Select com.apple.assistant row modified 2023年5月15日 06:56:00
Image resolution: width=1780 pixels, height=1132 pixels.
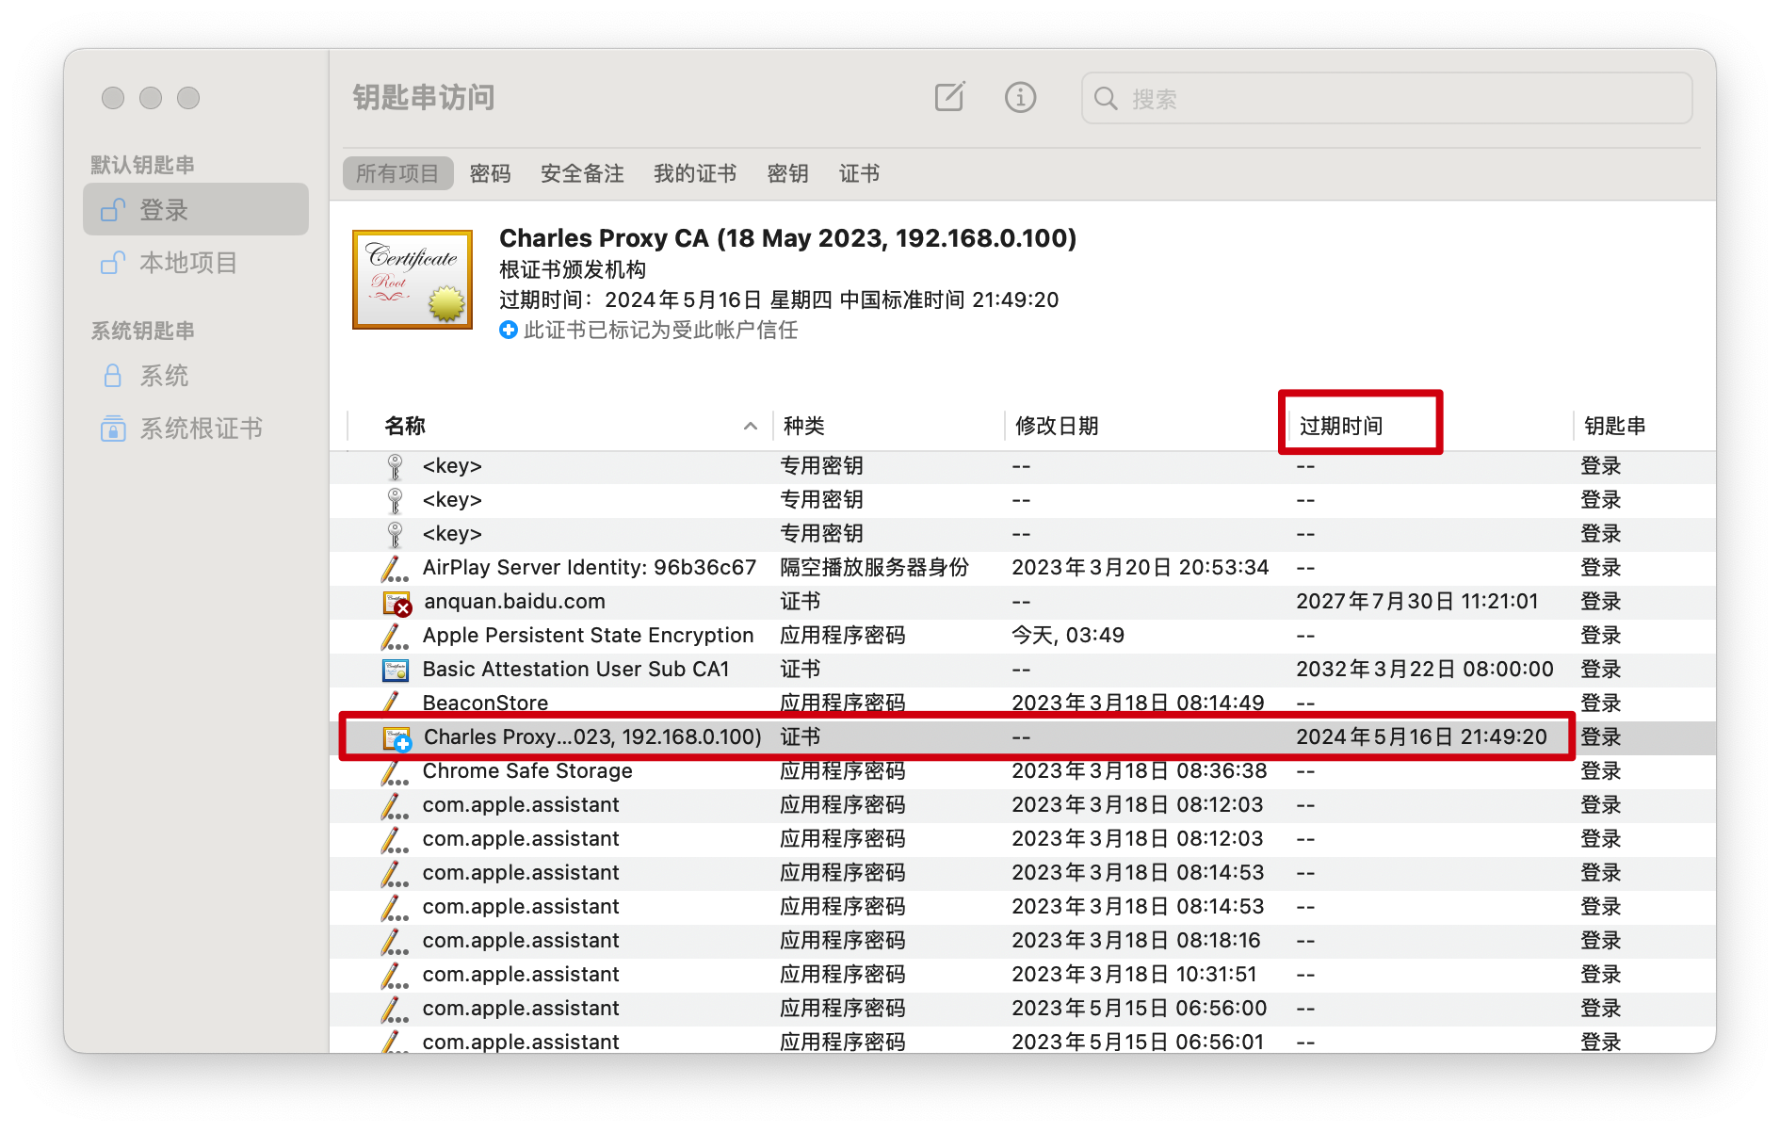point(1023,1009)
